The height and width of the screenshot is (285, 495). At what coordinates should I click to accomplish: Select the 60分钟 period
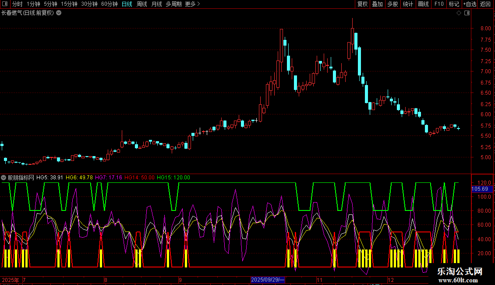point(109,4)
